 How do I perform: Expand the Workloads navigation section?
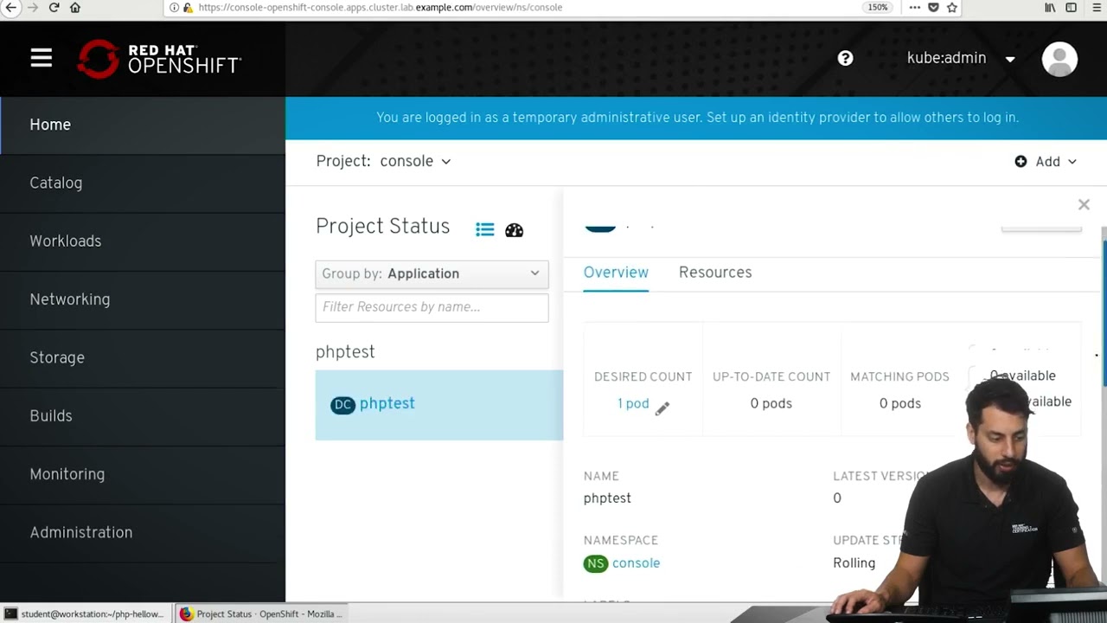(x=143, y=241)
